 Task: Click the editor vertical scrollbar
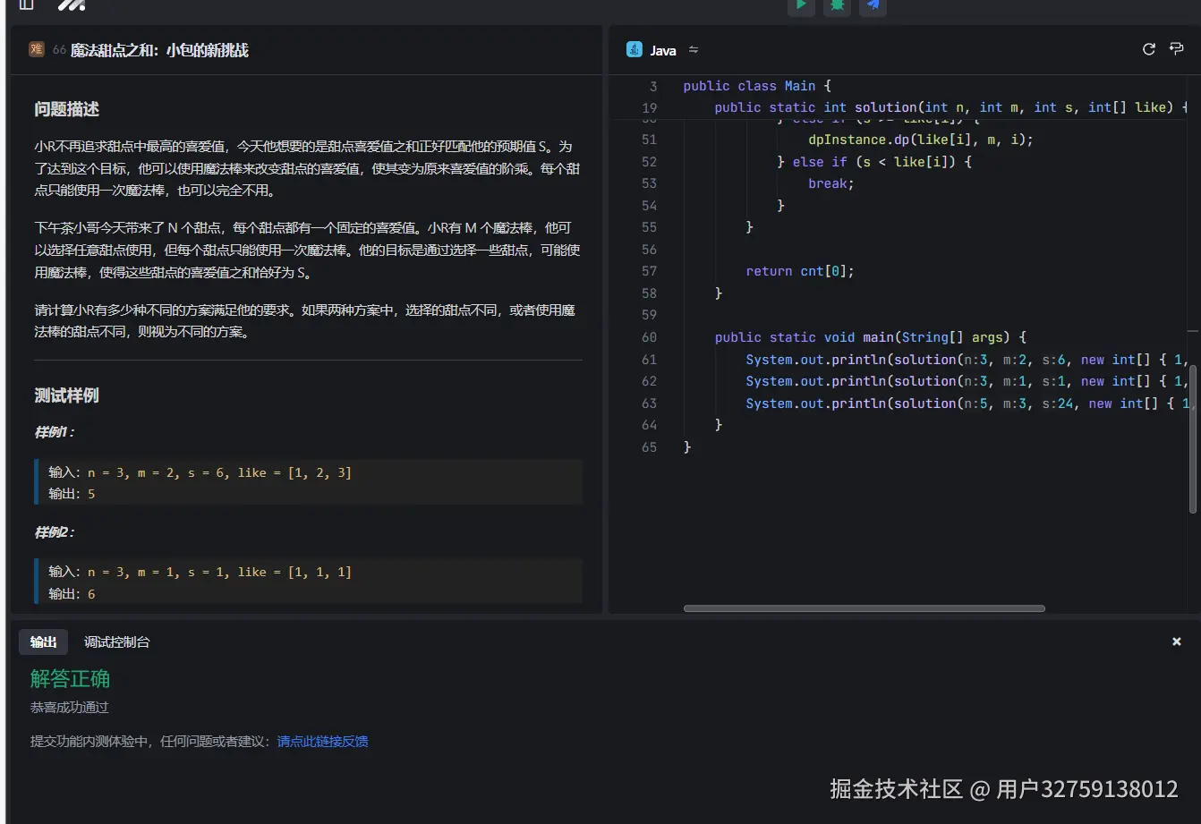[x=1192, y=438]
